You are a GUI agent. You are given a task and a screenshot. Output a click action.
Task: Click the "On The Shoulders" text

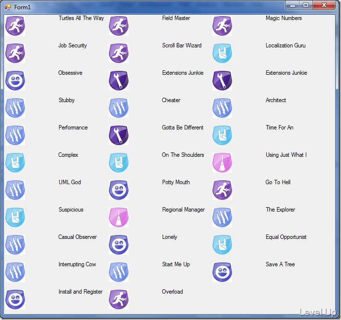coord(183,155)
